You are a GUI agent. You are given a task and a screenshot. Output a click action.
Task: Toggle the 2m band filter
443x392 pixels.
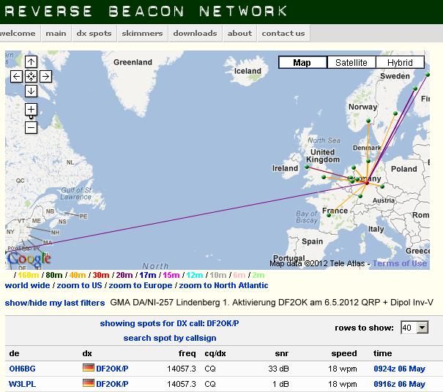(x=258, y=275)
